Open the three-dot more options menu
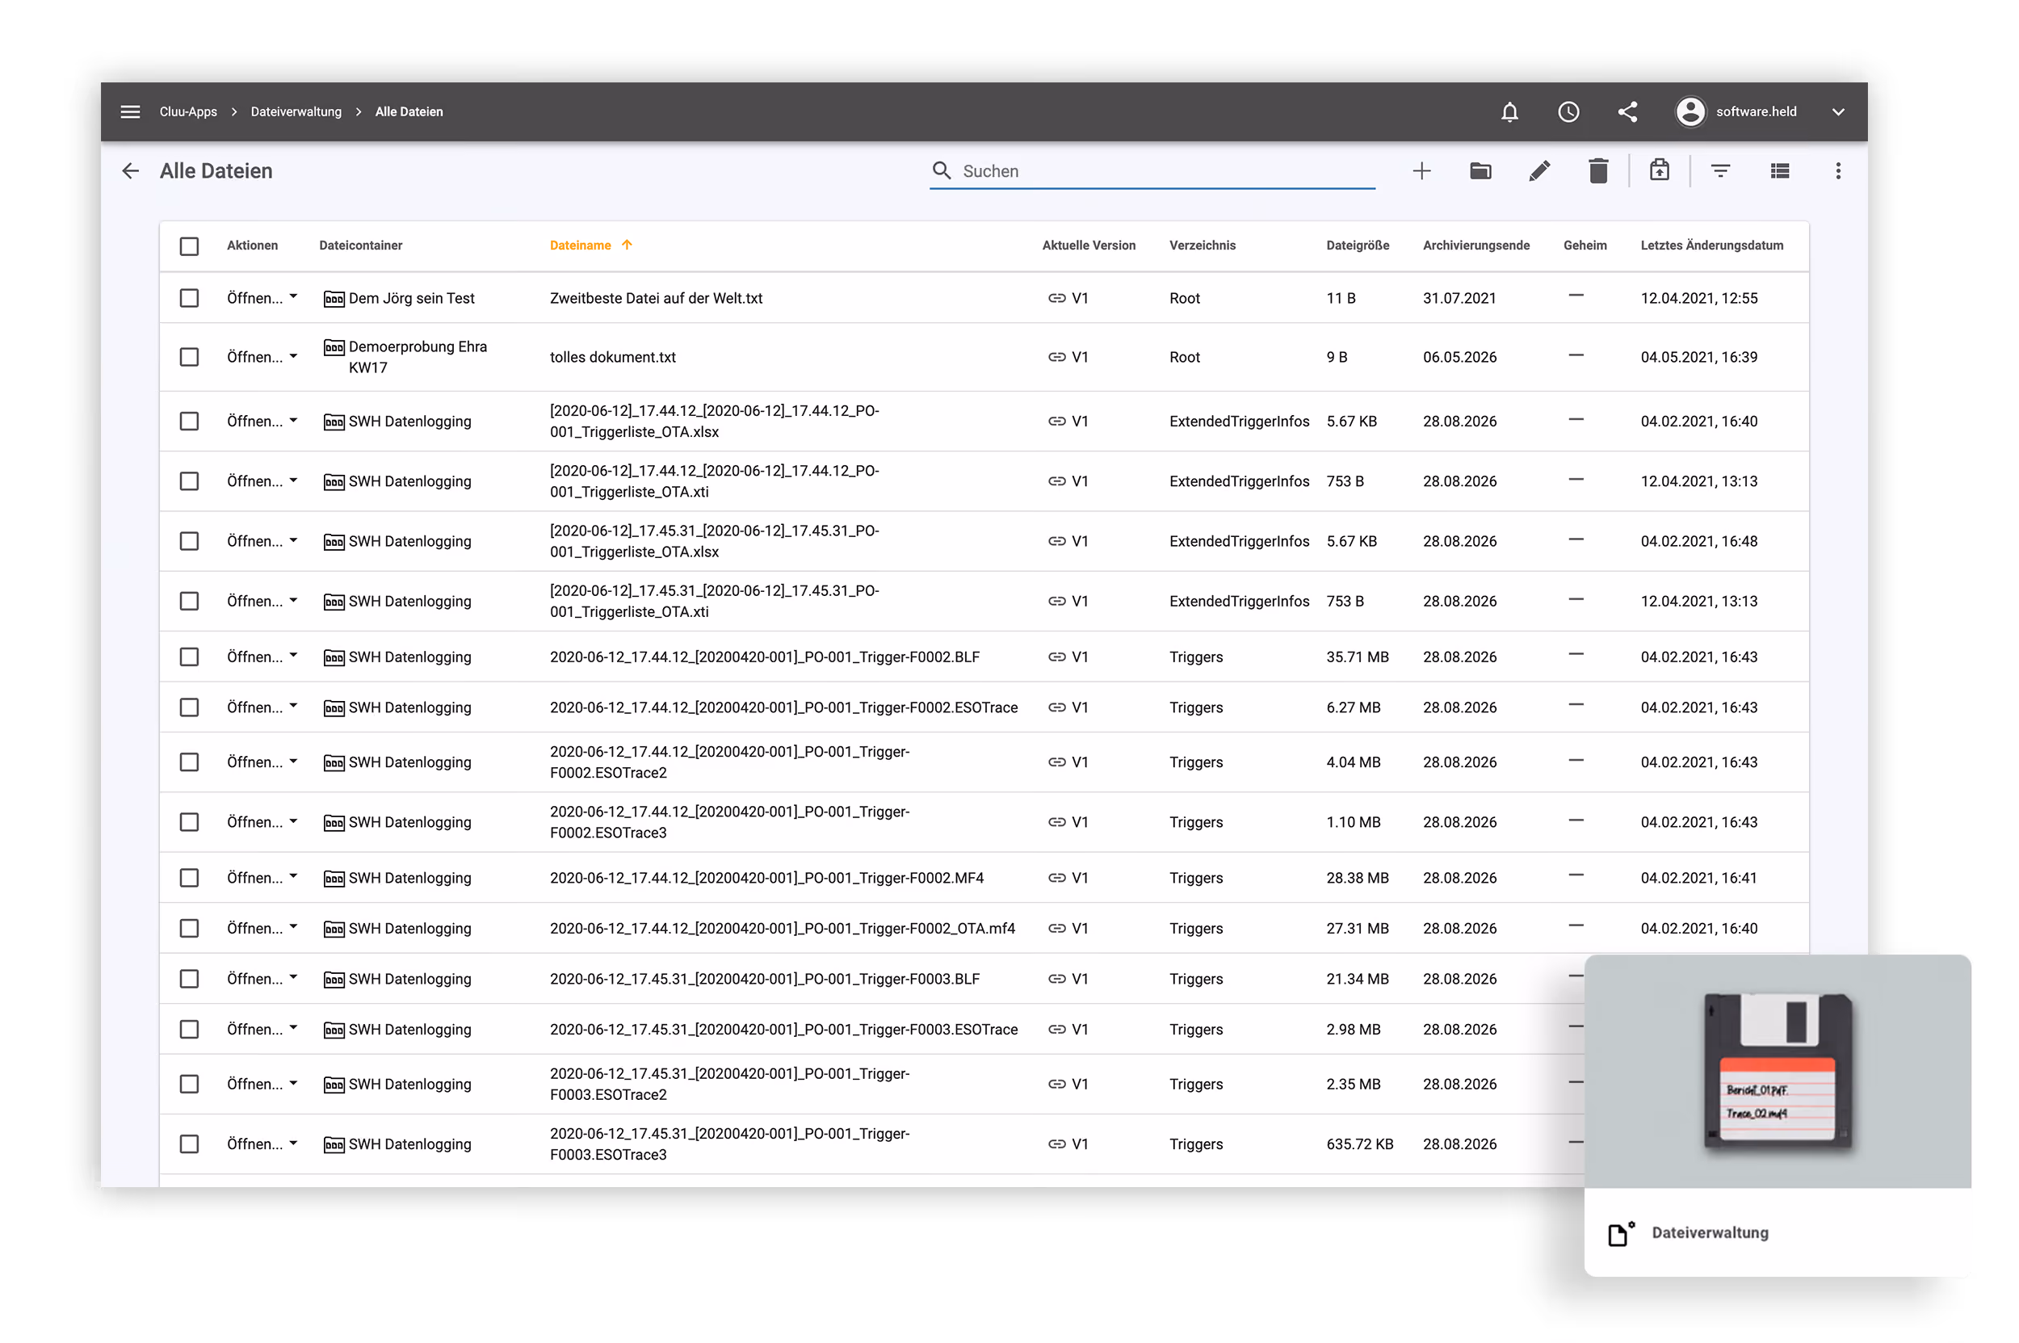Viewport: 2019px width, 1343px height. click(1837, 170)
